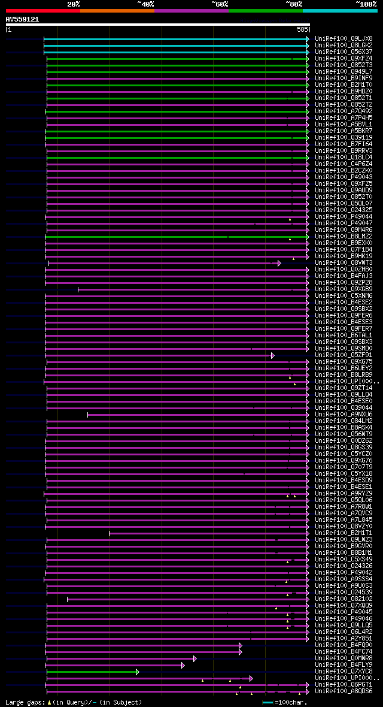
Task: Click the arrowhead ending the Q5ZF91 alignment
Action: point(273,356)
